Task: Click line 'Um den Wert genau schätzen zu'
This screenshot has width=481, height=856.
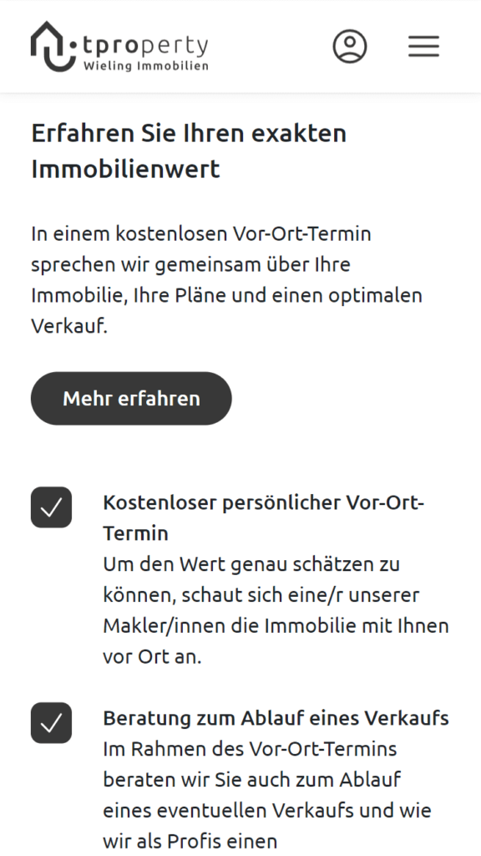Action: 251,564
